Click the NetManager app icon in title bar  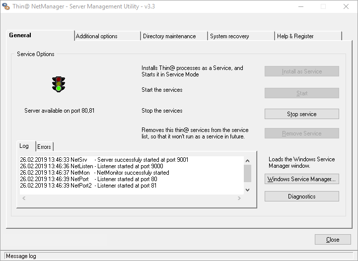(5, 6)
